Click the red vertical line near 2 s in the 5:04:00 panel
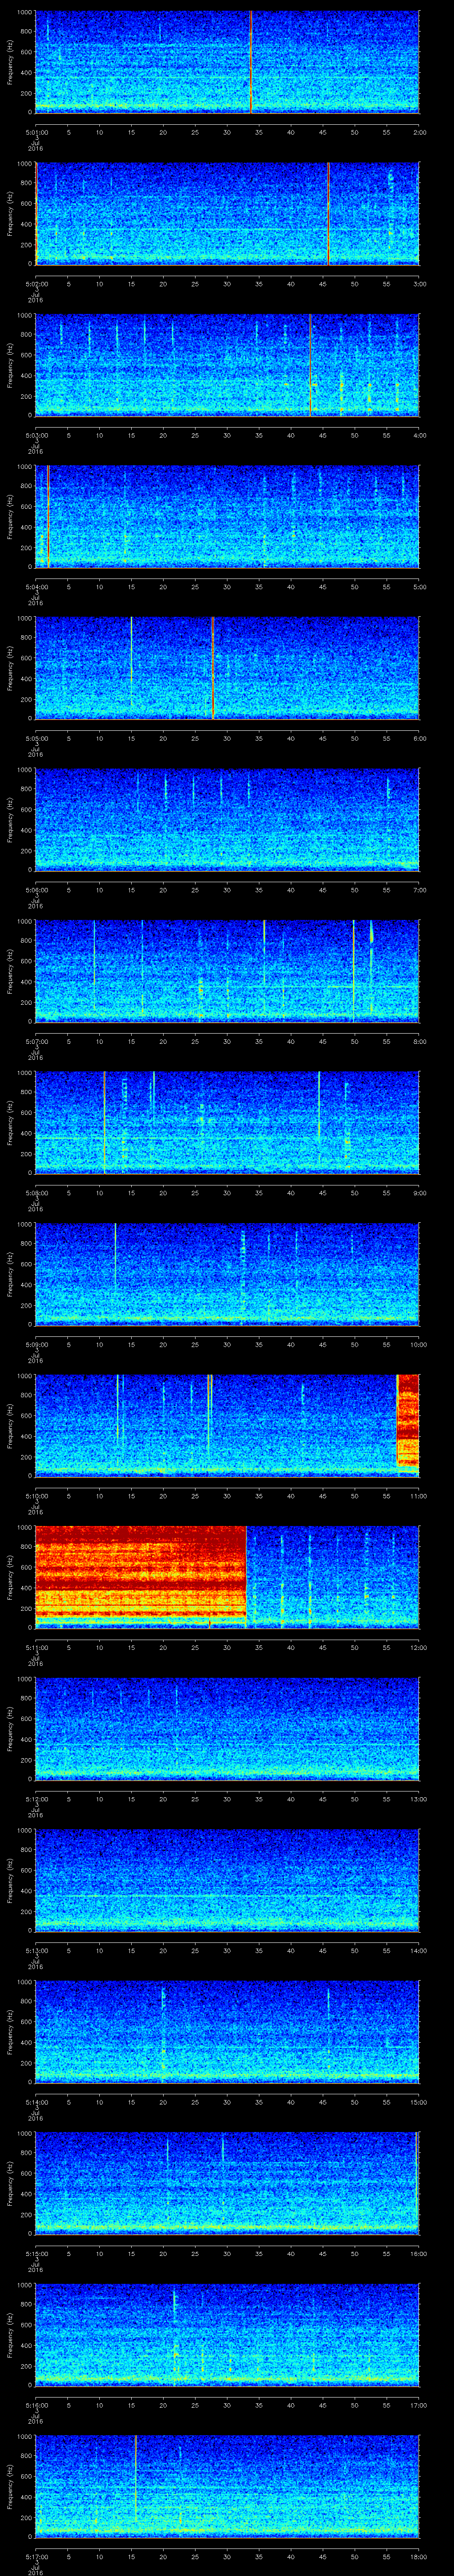The width and height of the screenshot is (454, 2576). pyautogui.click(x=48, y=516)
